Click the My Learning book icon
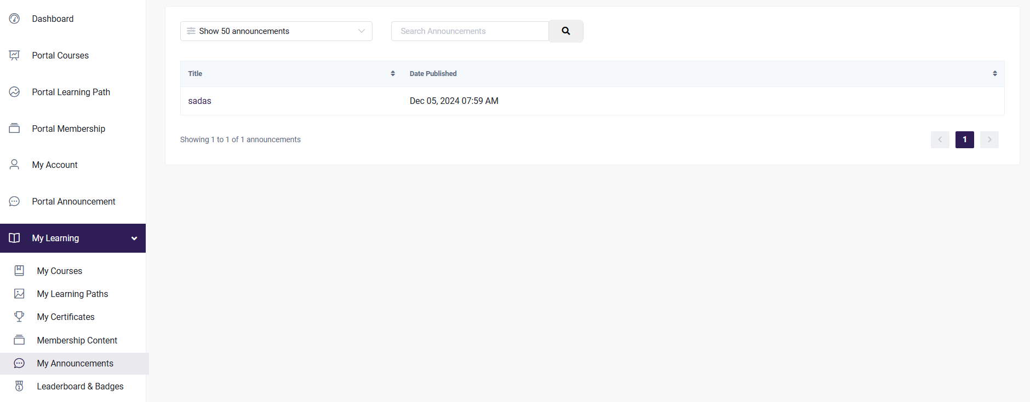The width and height of the screenshot is (1030, 402). point(14,238)
